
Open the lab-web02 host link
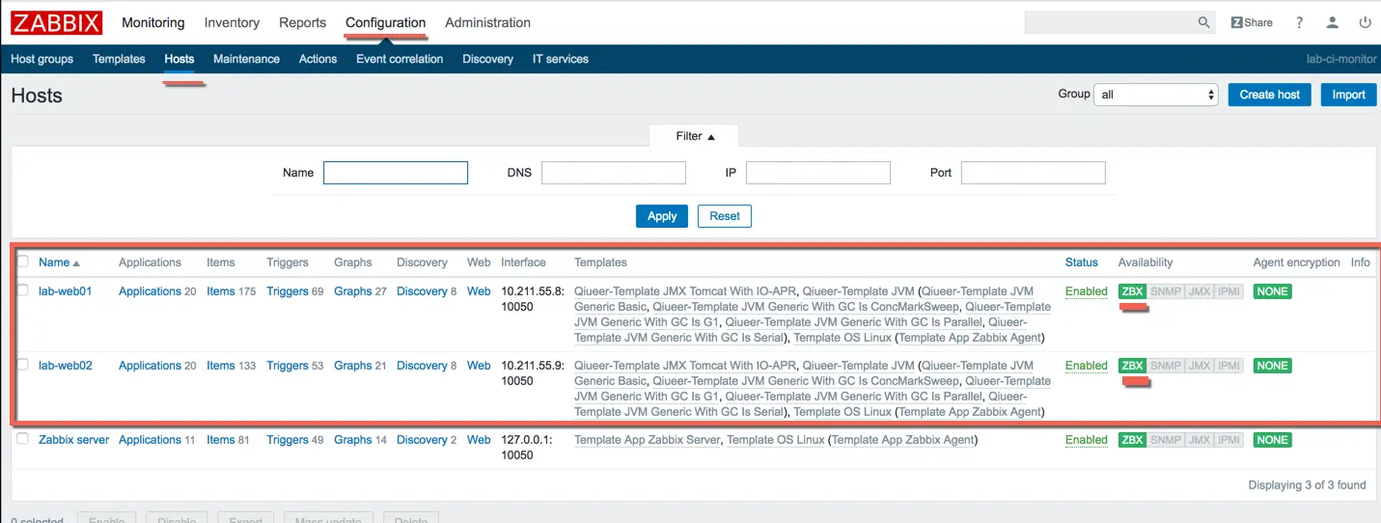(x=65, y=366)
